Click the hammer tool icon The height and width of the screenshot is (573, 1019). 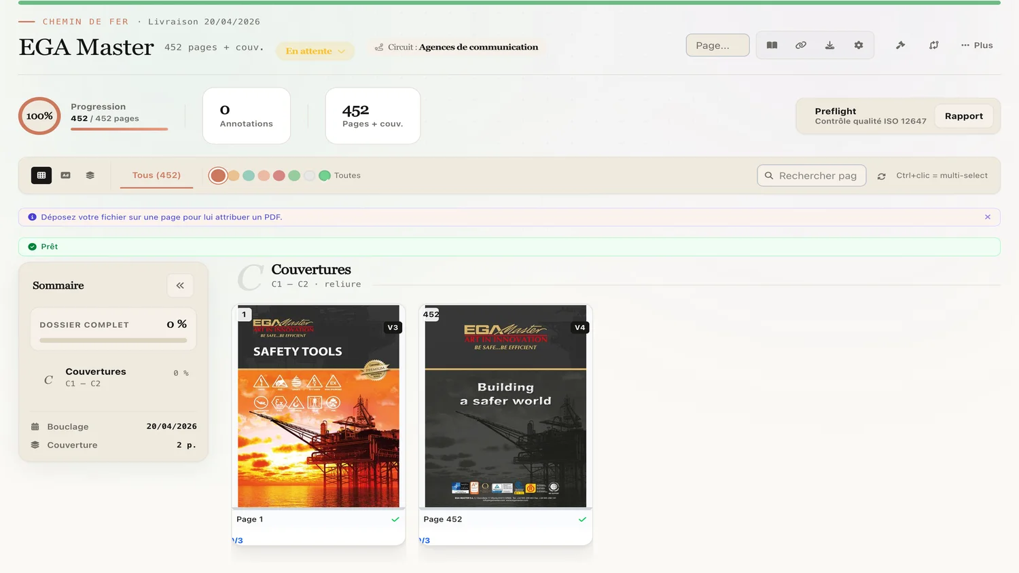901,45
